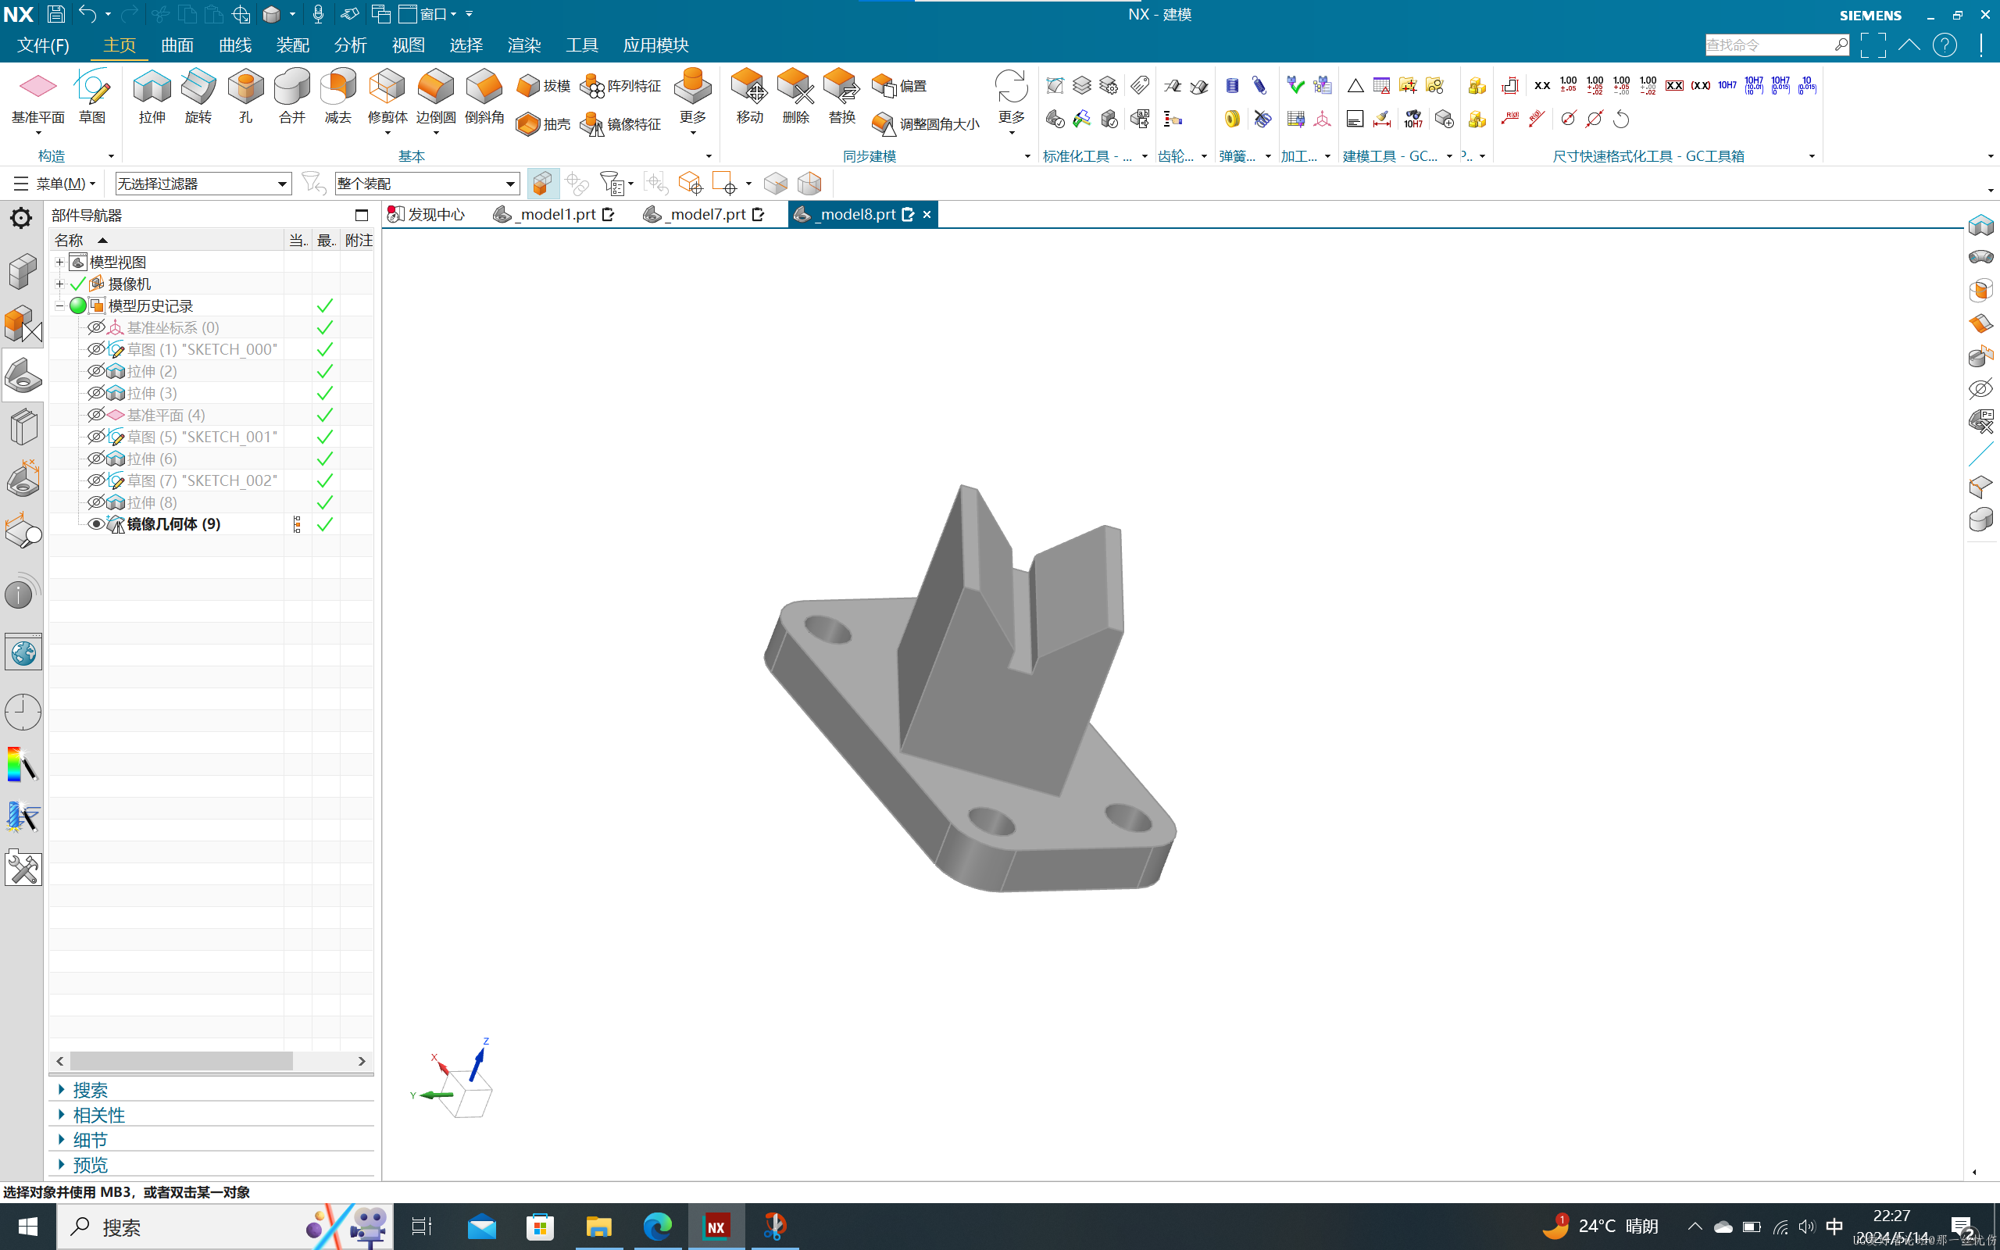This screenshot has width=2000, height=1250.
Task: Select the 抽壳 (Shell) tool
Action: tap(543, 124)
